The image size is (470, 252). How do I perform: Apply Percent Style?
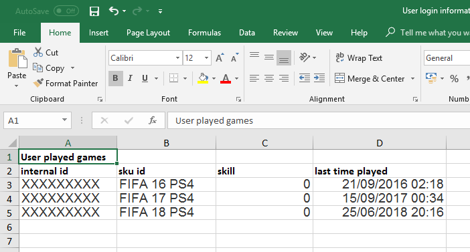tap(454, 79)
